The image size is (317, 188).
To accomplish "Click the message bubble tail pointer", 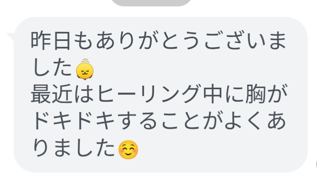I will coord(10,37).
